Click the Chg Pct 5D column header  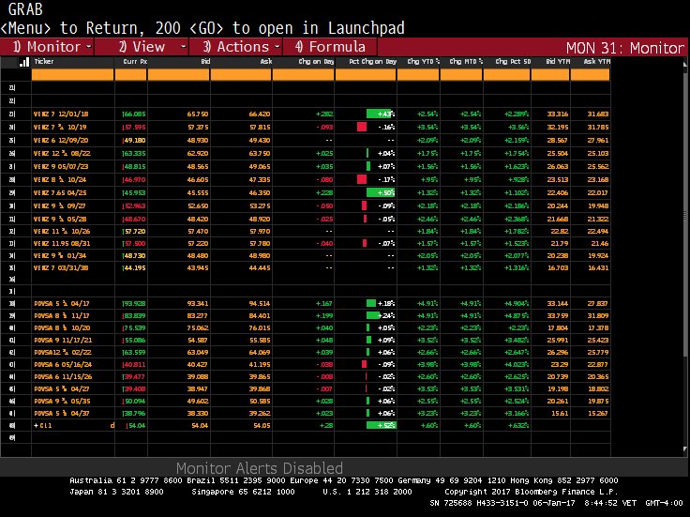point(513,62)
